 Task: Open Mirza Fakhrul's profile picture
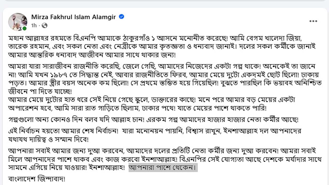18,22
